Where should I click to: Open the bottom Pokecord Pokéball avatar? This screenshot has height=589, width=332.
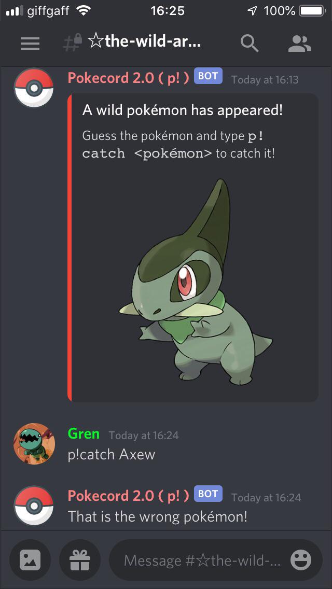pyautogui.click(x=34, y=506)
